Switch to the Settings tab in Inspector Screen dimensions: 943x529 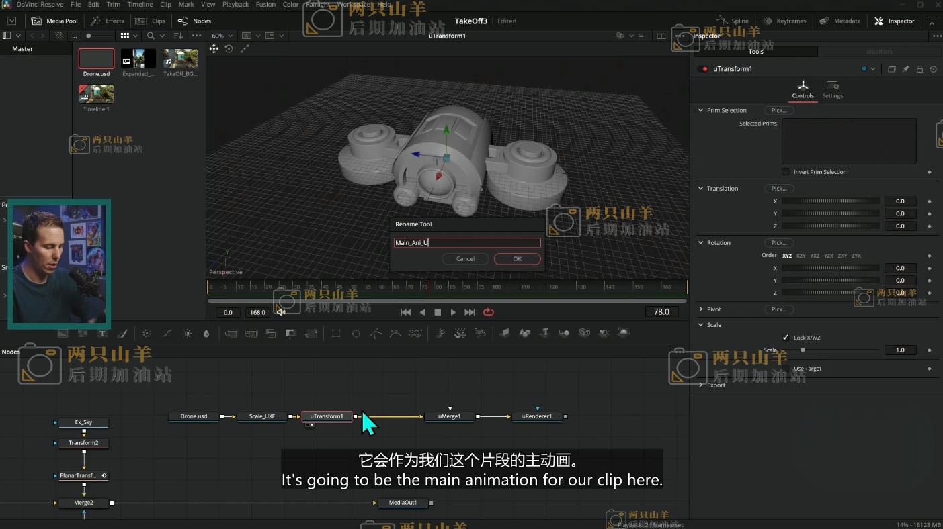click(x=832, y=89)
